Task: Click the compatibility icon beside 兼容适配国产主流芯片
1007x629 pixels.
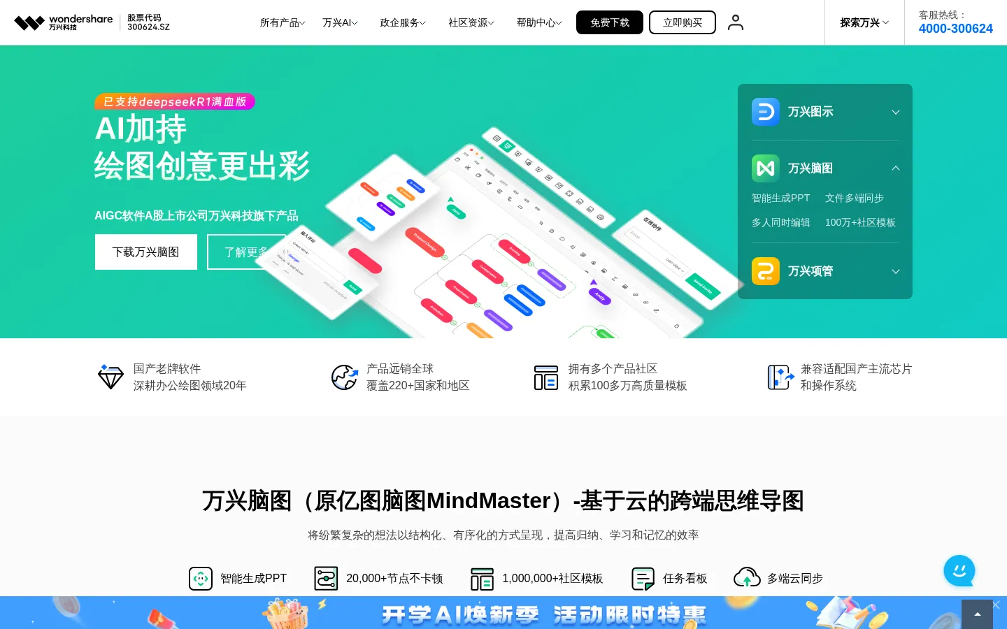Action: click(780, 377)
